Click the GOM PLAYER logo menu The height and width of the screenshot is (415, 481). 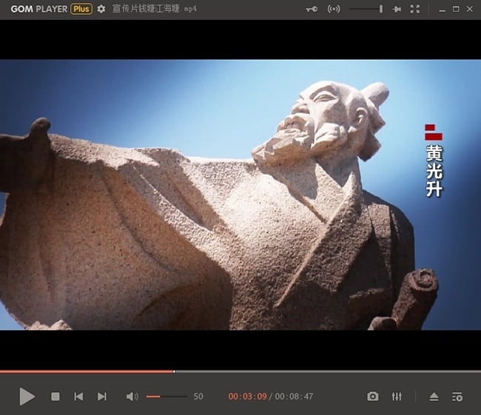(x=39, y=9)
